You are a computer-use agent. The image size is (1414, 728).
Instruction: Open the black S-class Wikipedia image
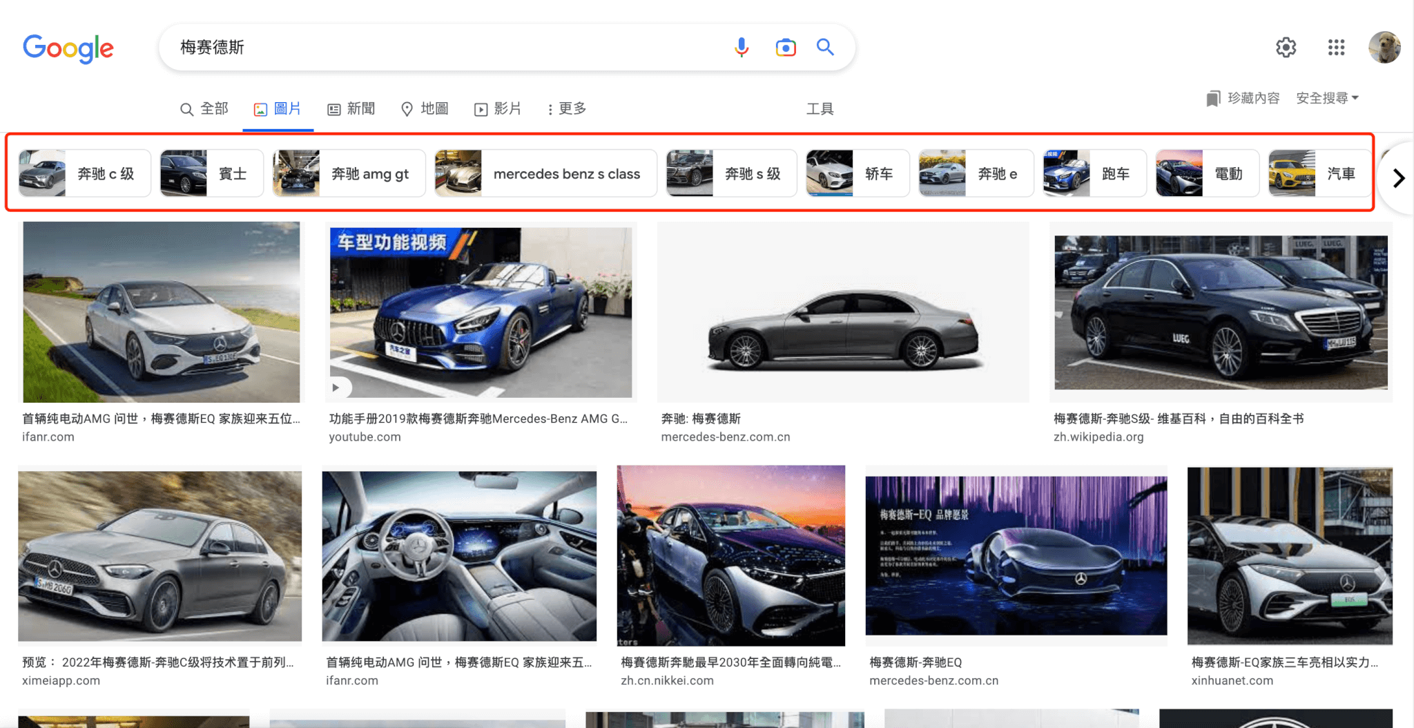point(1221,312)
